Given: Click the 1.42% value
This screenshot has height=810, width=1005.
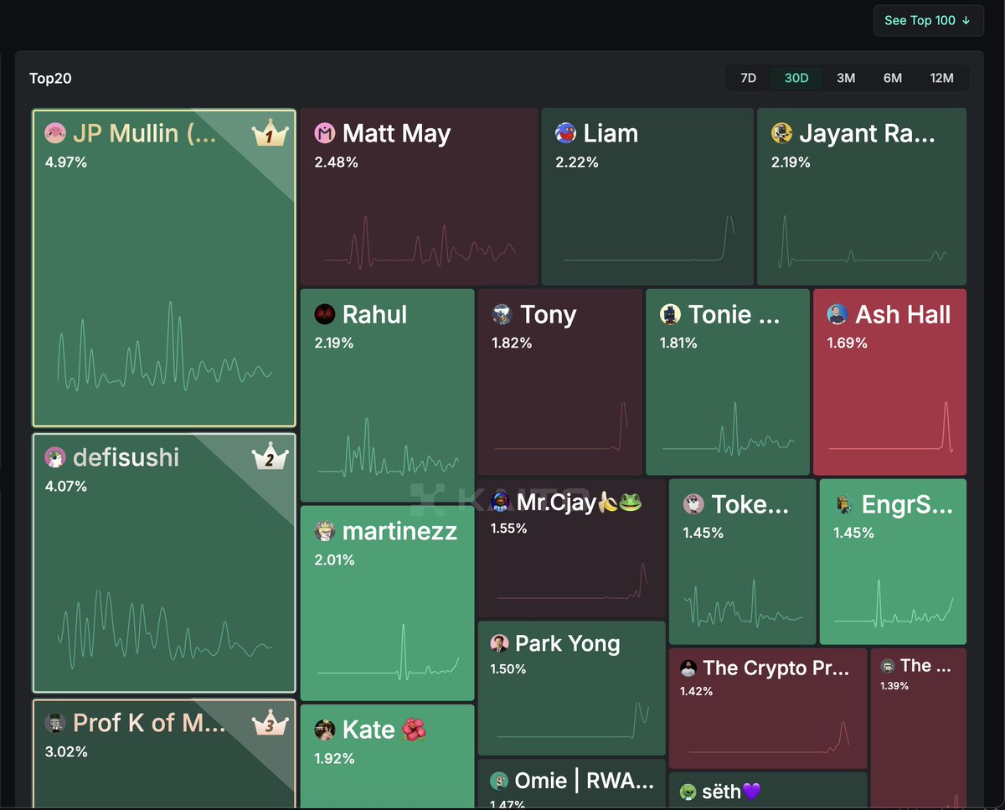Looking at the screenshot, I should coord(697,691).
